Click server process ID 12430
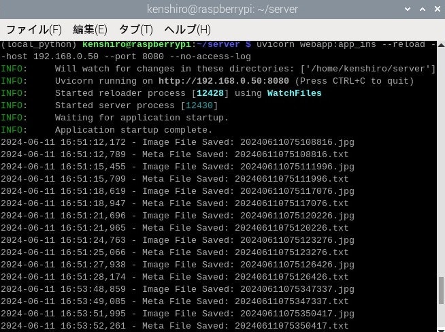The image size is (445, 332). click(x=199, y=105)
